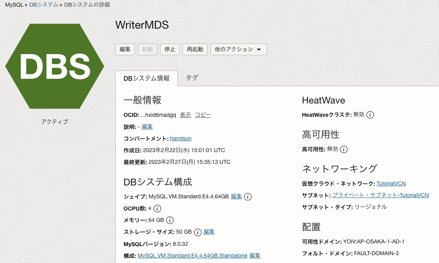Click the info icon next to メモリー 64 GB

pyautogui.click(x=170, y=220)
